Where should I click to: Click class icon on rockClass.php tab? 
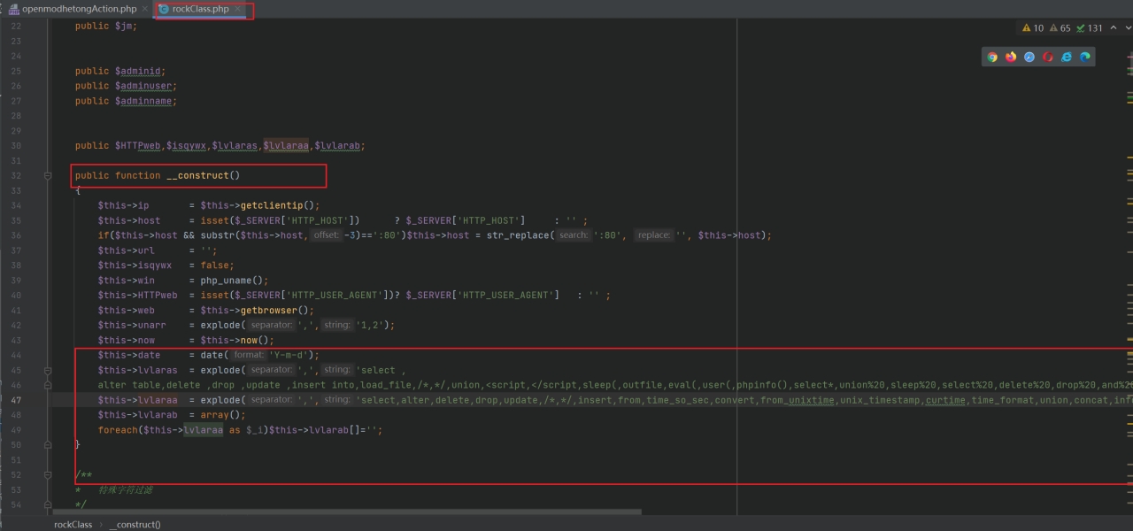point(164,9)
